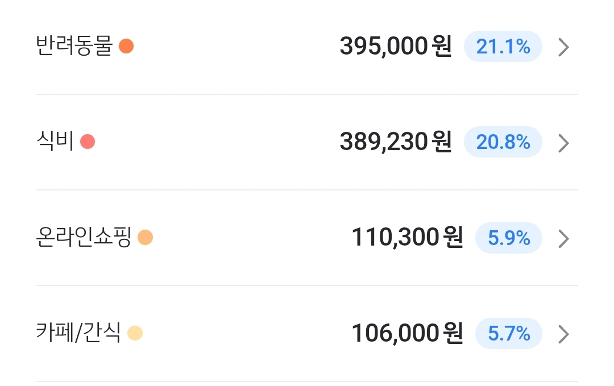Viewport: 614px width, 386px height.
Task: Tap the 21.1% percentage badge
Action: (503, 47)
